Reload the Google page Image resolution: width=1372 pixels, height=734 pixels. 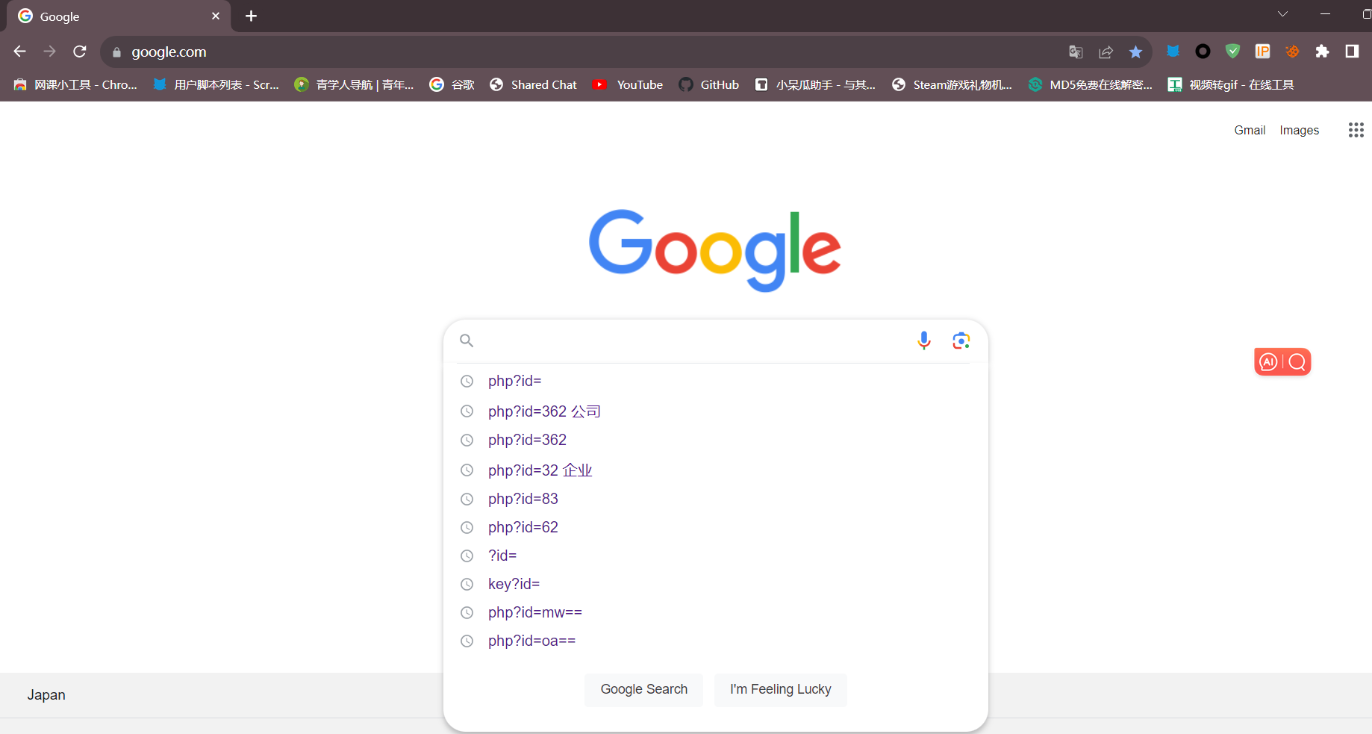[80, 52]
